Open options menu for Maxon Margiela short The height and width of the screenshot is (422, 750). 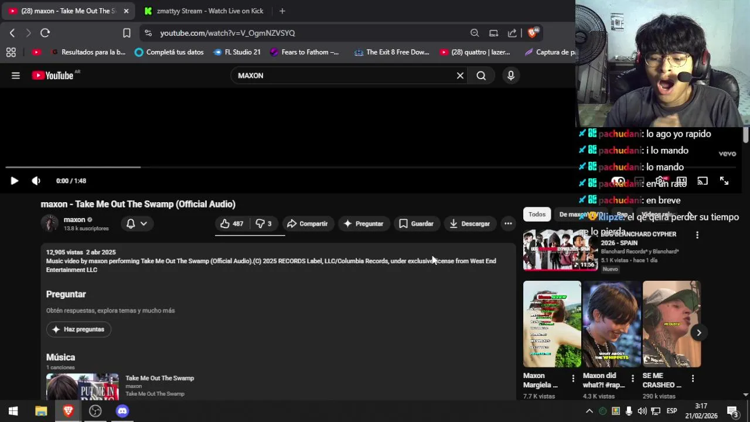point(573,379)
